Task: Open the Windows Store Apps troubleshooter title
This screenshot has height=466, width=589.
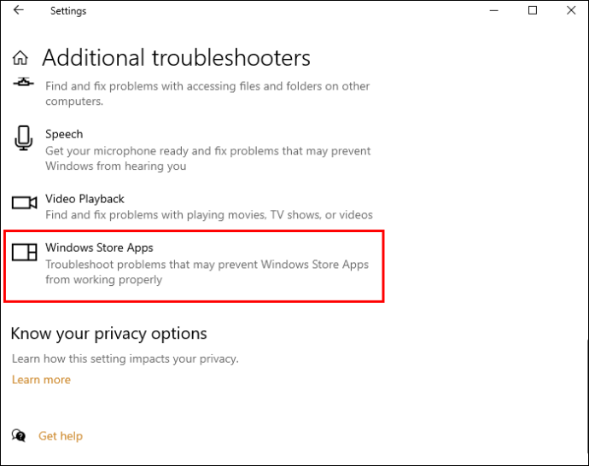Action: point(99,248)
